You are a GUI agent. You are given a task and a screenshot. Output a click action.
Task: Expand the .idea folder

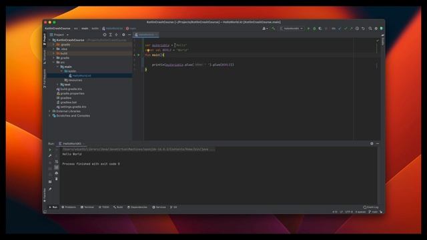point(53,49)
